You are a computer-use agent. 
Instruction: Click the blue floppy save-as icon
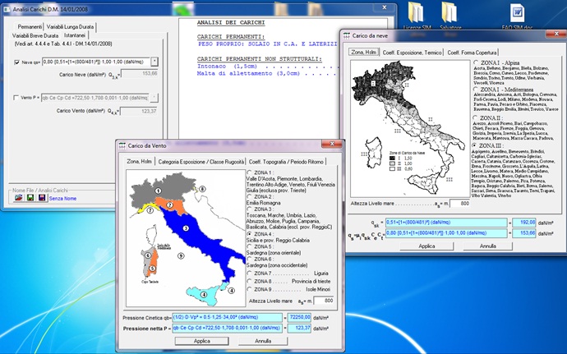coord(42,198)
